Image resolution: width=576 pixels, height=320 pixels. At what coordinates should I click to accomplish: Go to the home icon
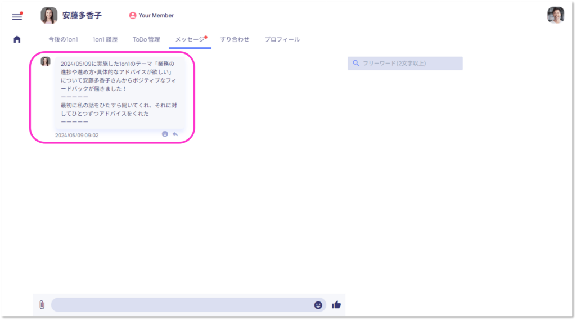tap(17, 39)
